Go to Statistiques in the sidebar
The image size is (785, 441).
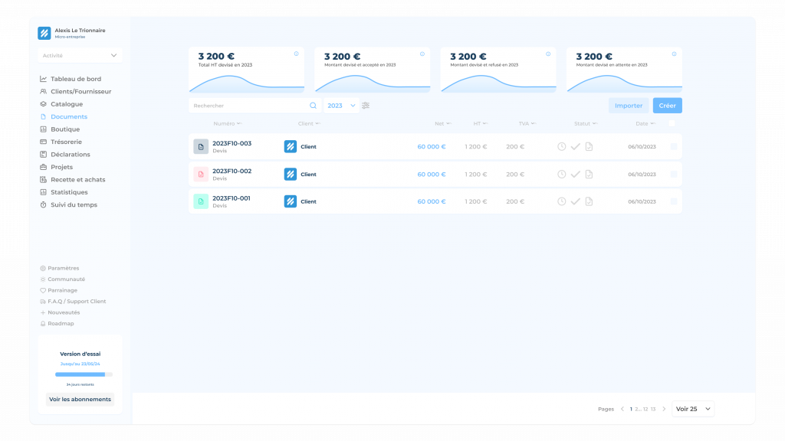[x=69, y=192]
